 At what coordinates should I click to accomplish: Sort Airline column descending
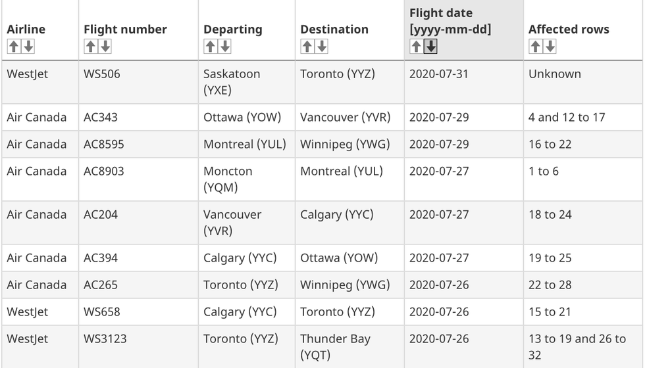[28, 47]
